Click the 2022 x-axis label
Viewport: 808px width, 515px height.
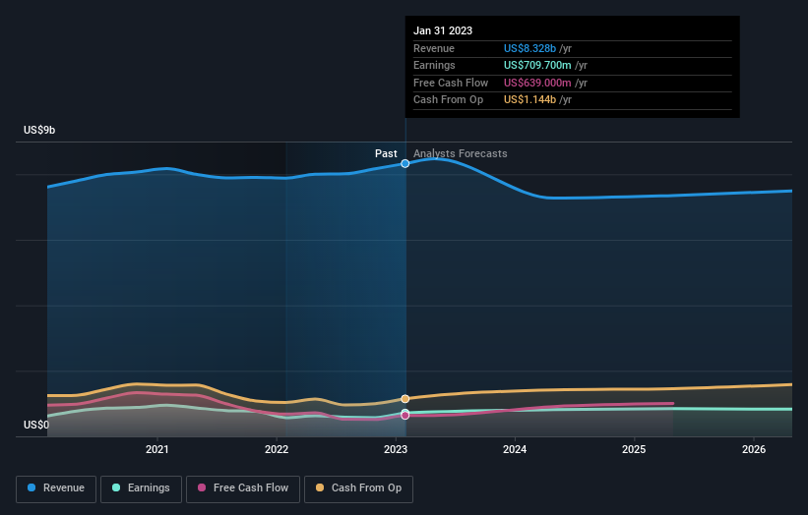tap(277, 449)
